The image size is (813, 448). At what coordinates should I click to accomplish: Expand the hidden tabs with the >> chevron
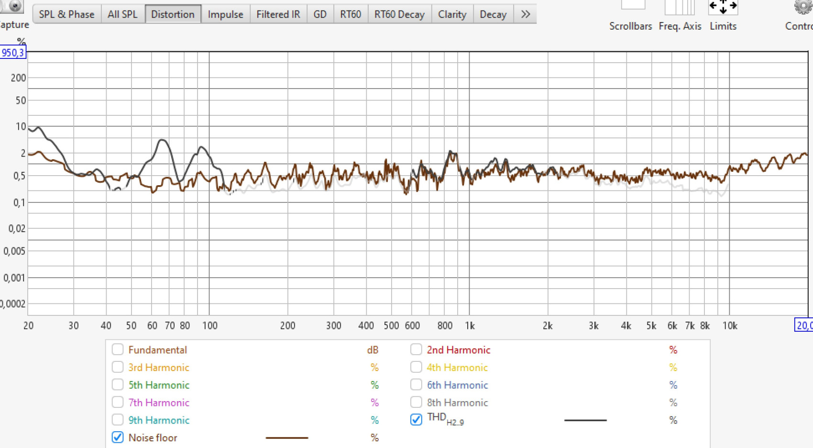point(525,14)
